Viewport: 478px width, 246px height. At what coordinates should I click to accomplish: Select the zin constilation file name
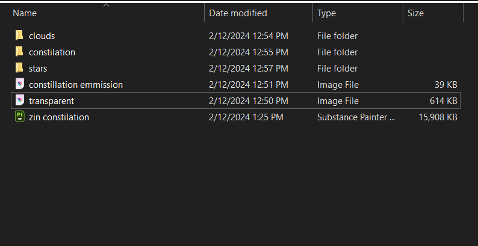59,117
